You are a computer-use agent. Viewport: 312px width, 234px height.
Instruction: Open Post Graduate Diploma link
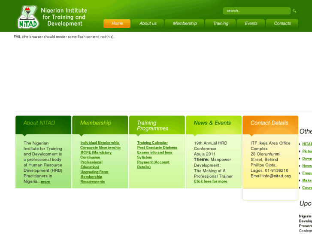[x=157, y=148]
